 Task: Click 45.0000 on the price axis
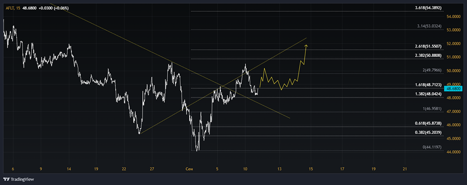coord(453,138)
